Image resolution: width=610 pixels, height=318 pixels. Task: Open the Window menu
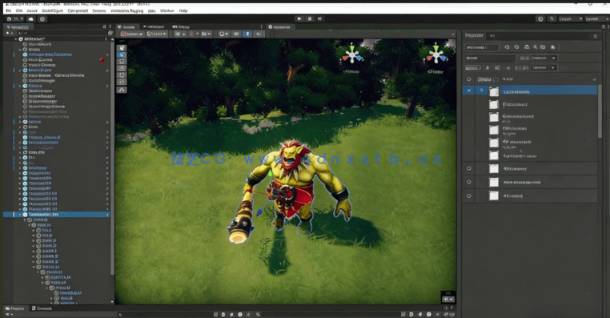click(x=167, y=10)
